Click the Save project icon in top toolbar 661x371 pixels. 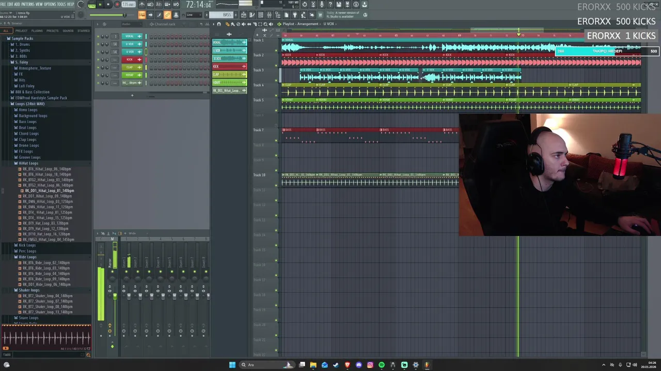pos(339,4)
